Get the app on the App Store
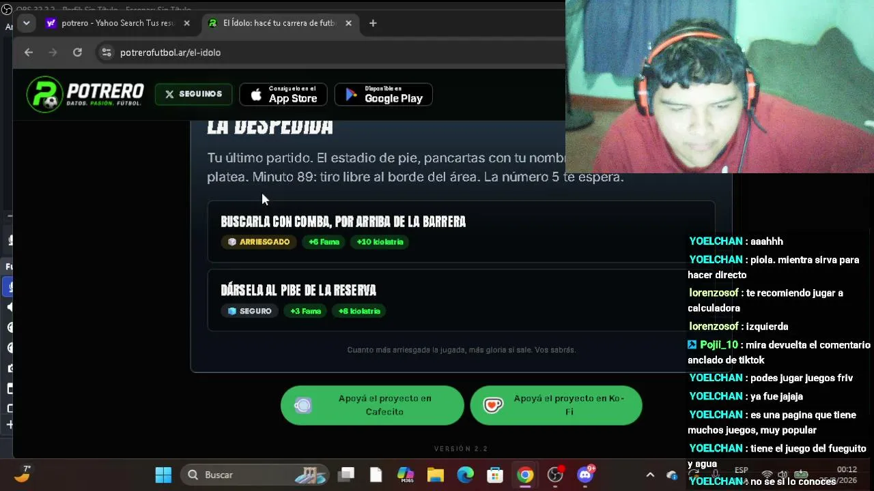 (x=283, y=94)
